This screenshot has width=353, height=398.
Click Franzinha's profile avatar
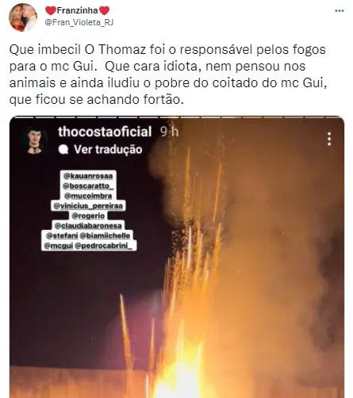22,17
